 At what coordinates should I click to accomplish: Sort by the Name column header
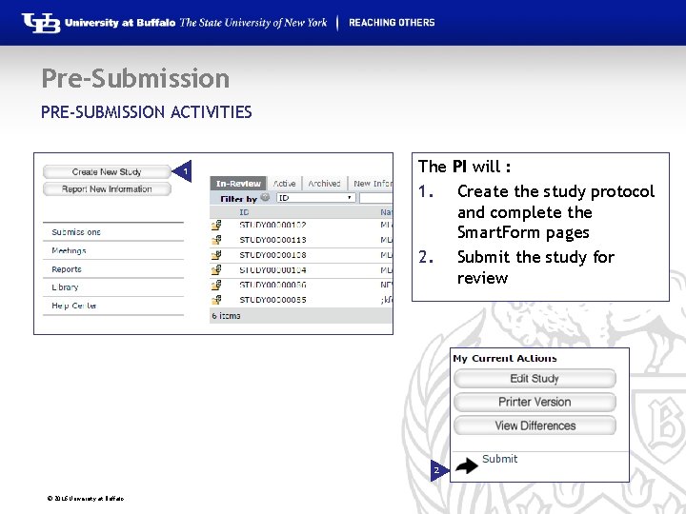tap(386, 212)
